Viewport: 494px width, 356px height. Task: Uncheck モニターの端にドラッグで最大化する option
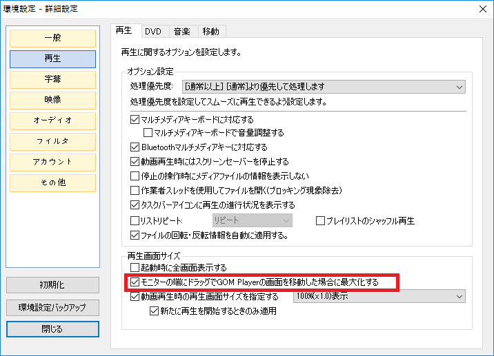point(135,282)
